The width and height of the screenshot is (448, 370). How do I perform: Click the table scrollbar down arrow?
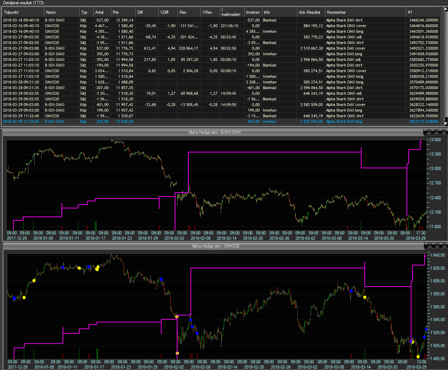point(446,124)
